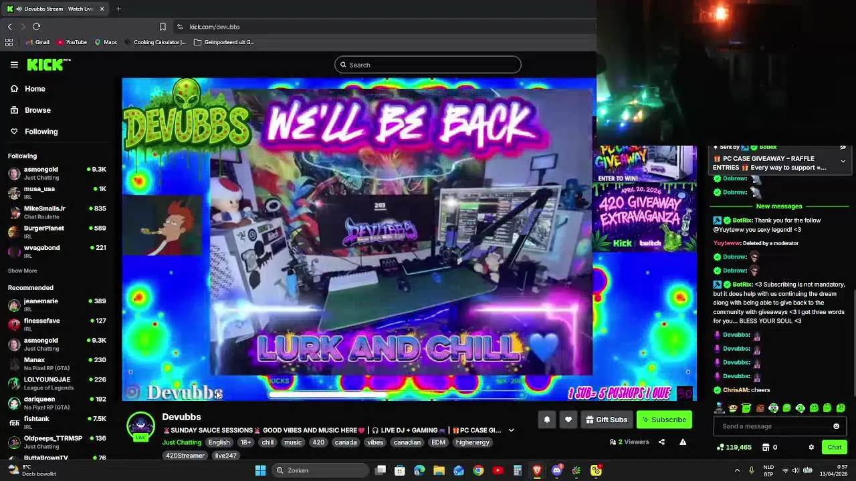
Task: Expand Show More under Following
Action: tap(22, 271)
